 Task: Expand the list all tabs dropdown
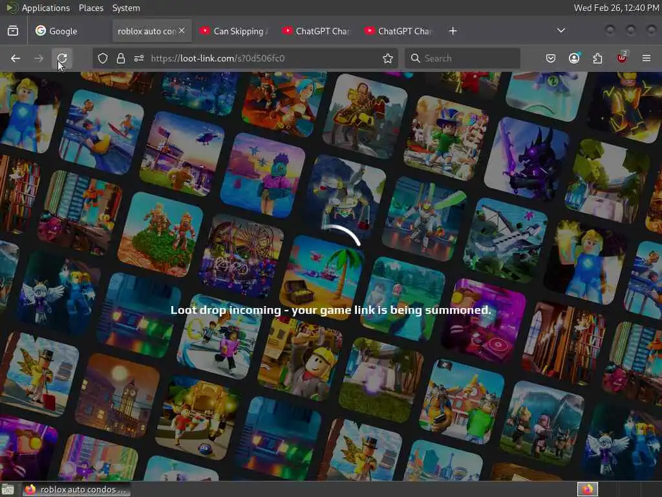click(x=561, y=30)
